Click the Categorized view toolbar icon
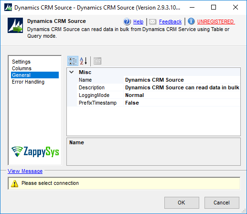The height and width of the screenshot is (214, 247). 73,61
